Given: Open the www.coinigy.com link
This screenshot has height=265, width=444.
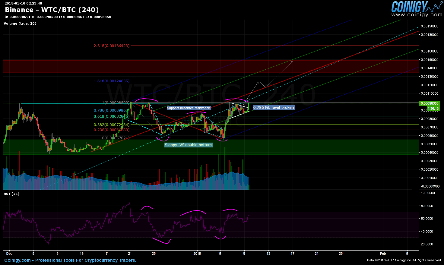Looking at the screenshot, I should tap(417, 15).
